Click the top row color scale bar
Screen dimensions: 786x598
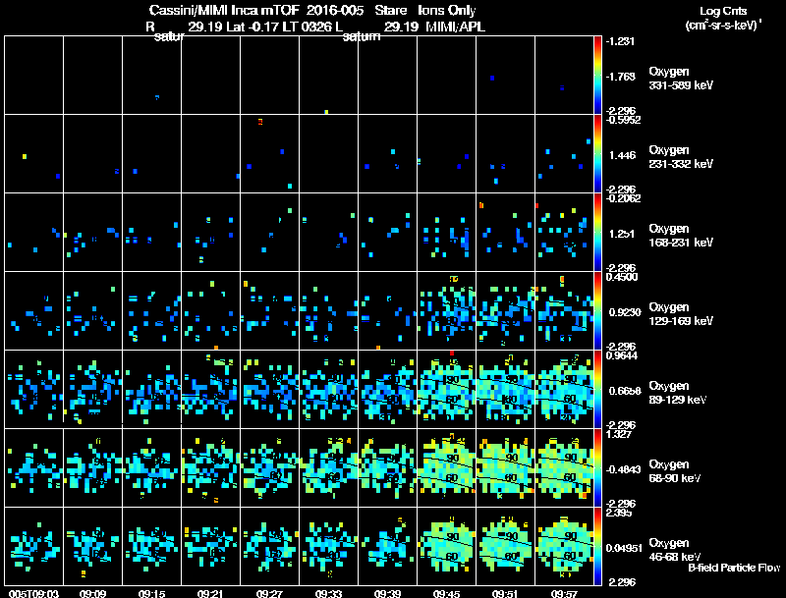[x=597, y=76]
